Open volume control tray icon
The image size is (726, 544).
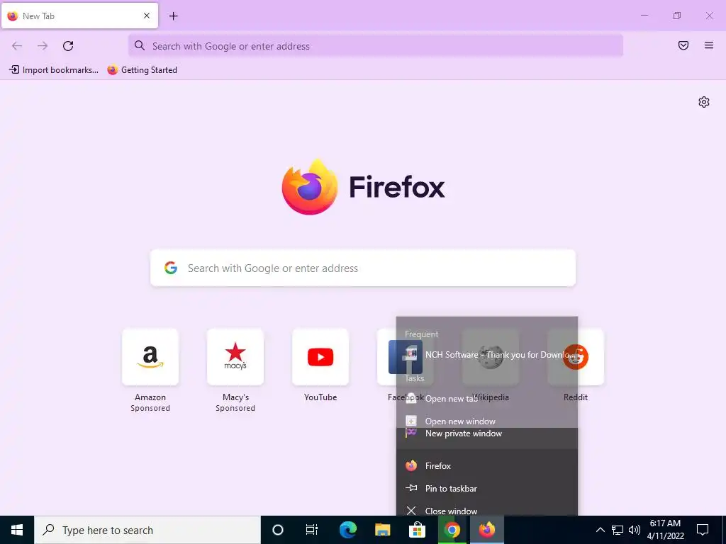click(x=635, y=530)
